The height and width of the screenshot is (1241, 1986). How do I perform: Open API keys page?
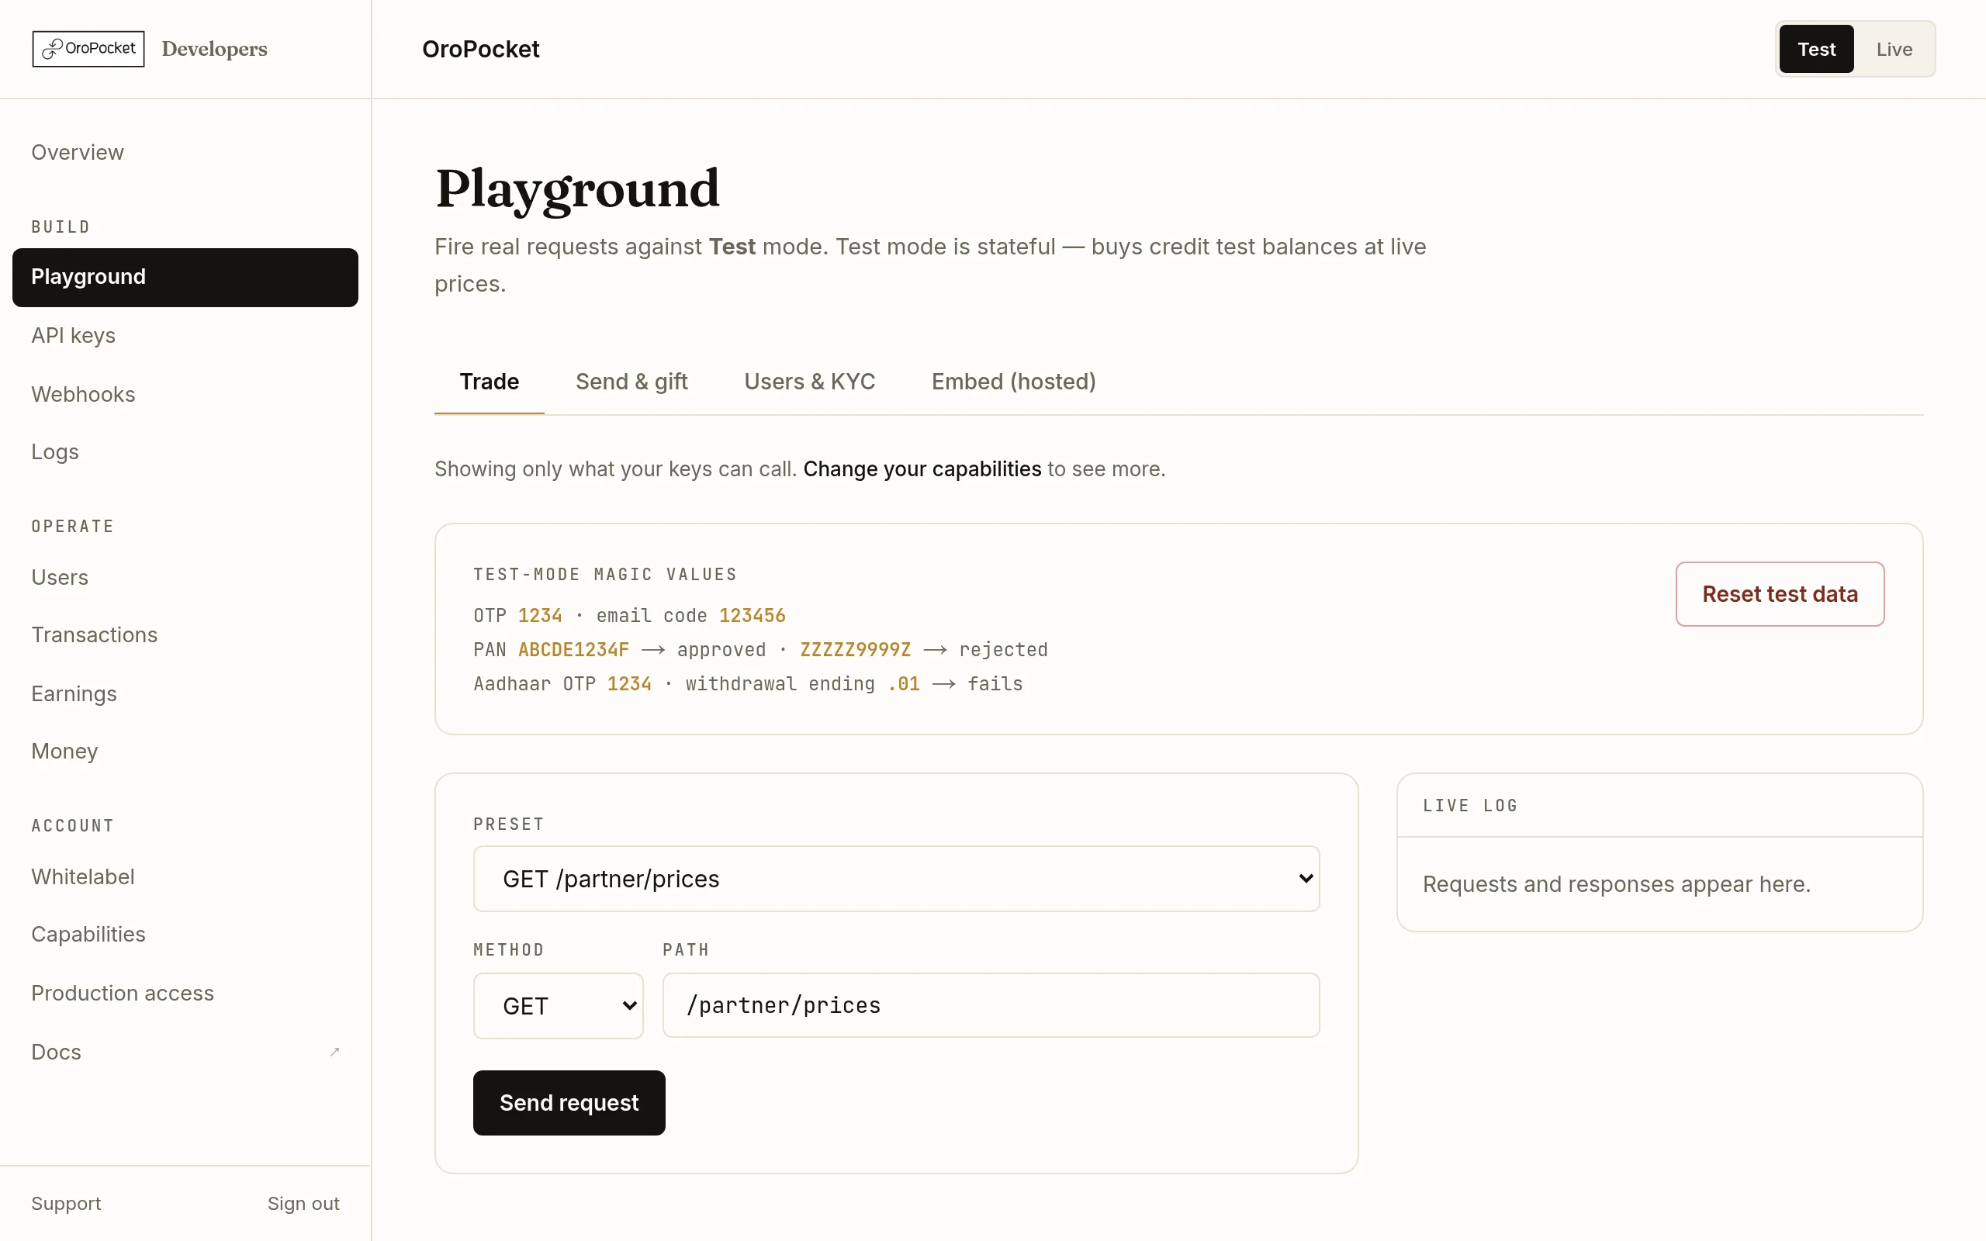click(185, 336)
